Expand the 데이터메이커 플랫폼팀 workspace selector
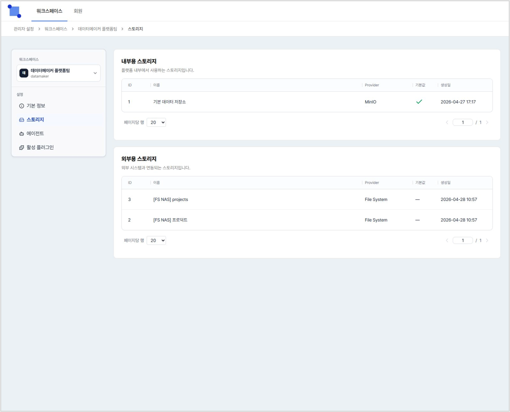Image resolution: width=510 pixels, height=412 pixels. (x=58, y=73)
